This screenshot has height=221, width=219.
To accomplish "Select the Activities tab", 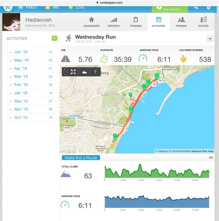I will (159, 22).
